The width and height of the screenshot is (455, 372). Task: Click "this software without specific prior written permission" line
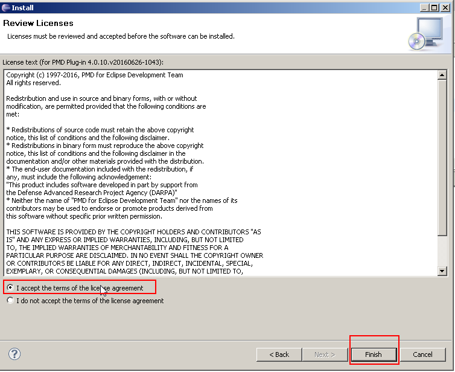pos(84,216)
